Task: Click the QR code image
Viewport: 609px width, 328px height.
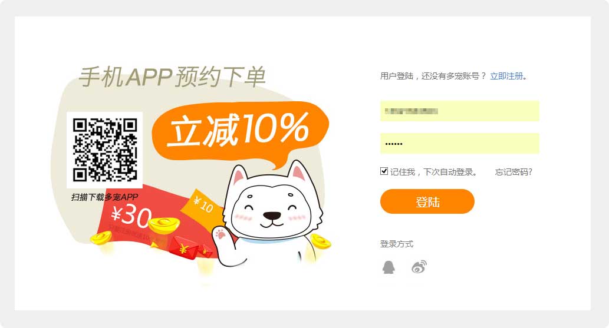Action: point(104,150)
